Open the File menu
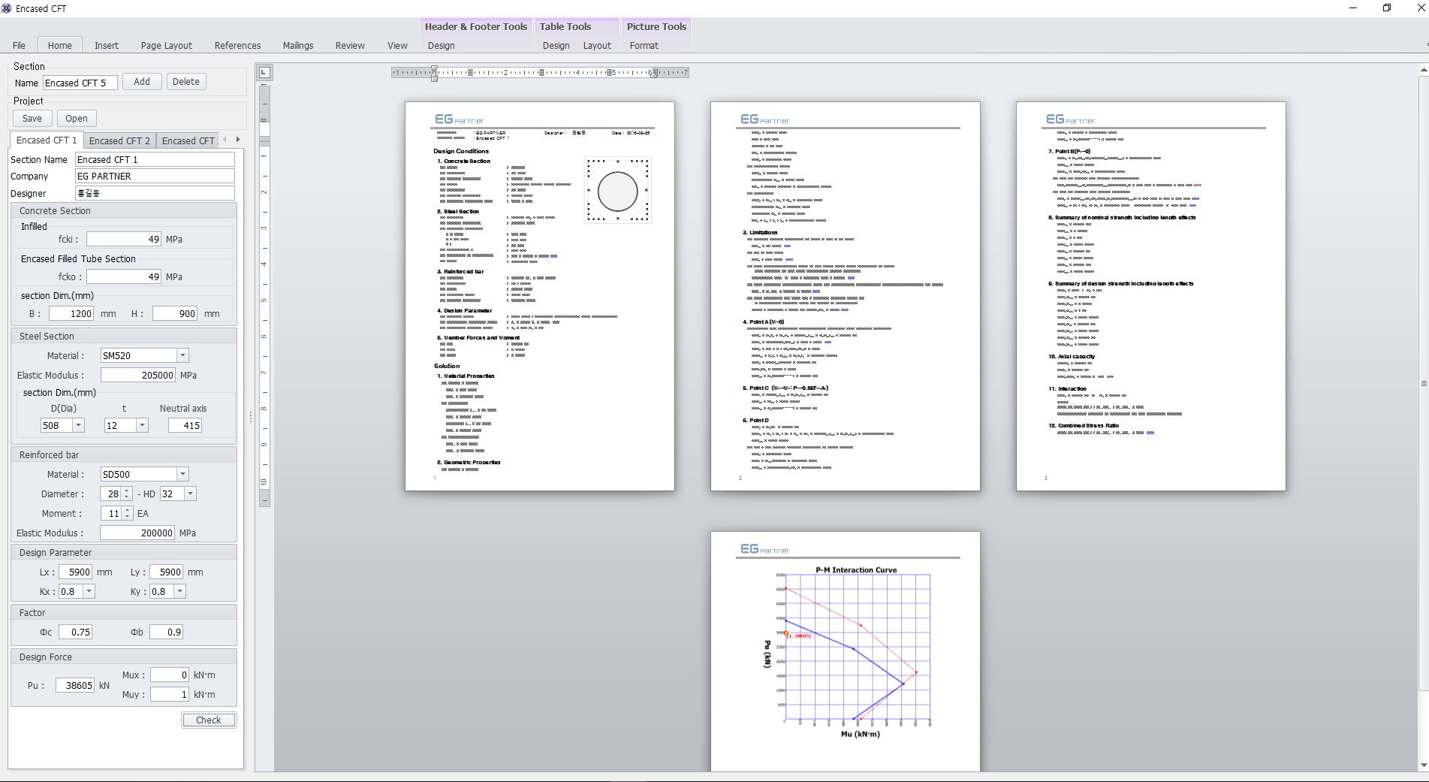1429x782 pixels. [19, 45]
